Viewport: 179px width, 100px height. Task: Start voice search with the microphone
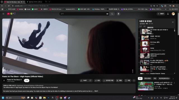118,14
